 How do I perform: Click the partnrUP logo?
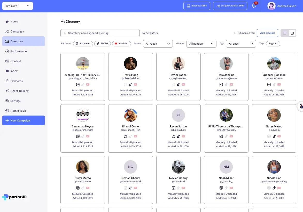(14, 197)
